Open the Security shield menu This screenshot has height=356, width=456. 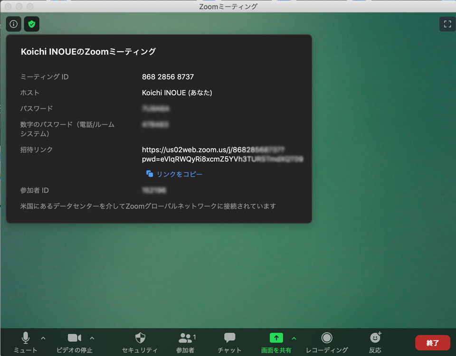[140, 342]
